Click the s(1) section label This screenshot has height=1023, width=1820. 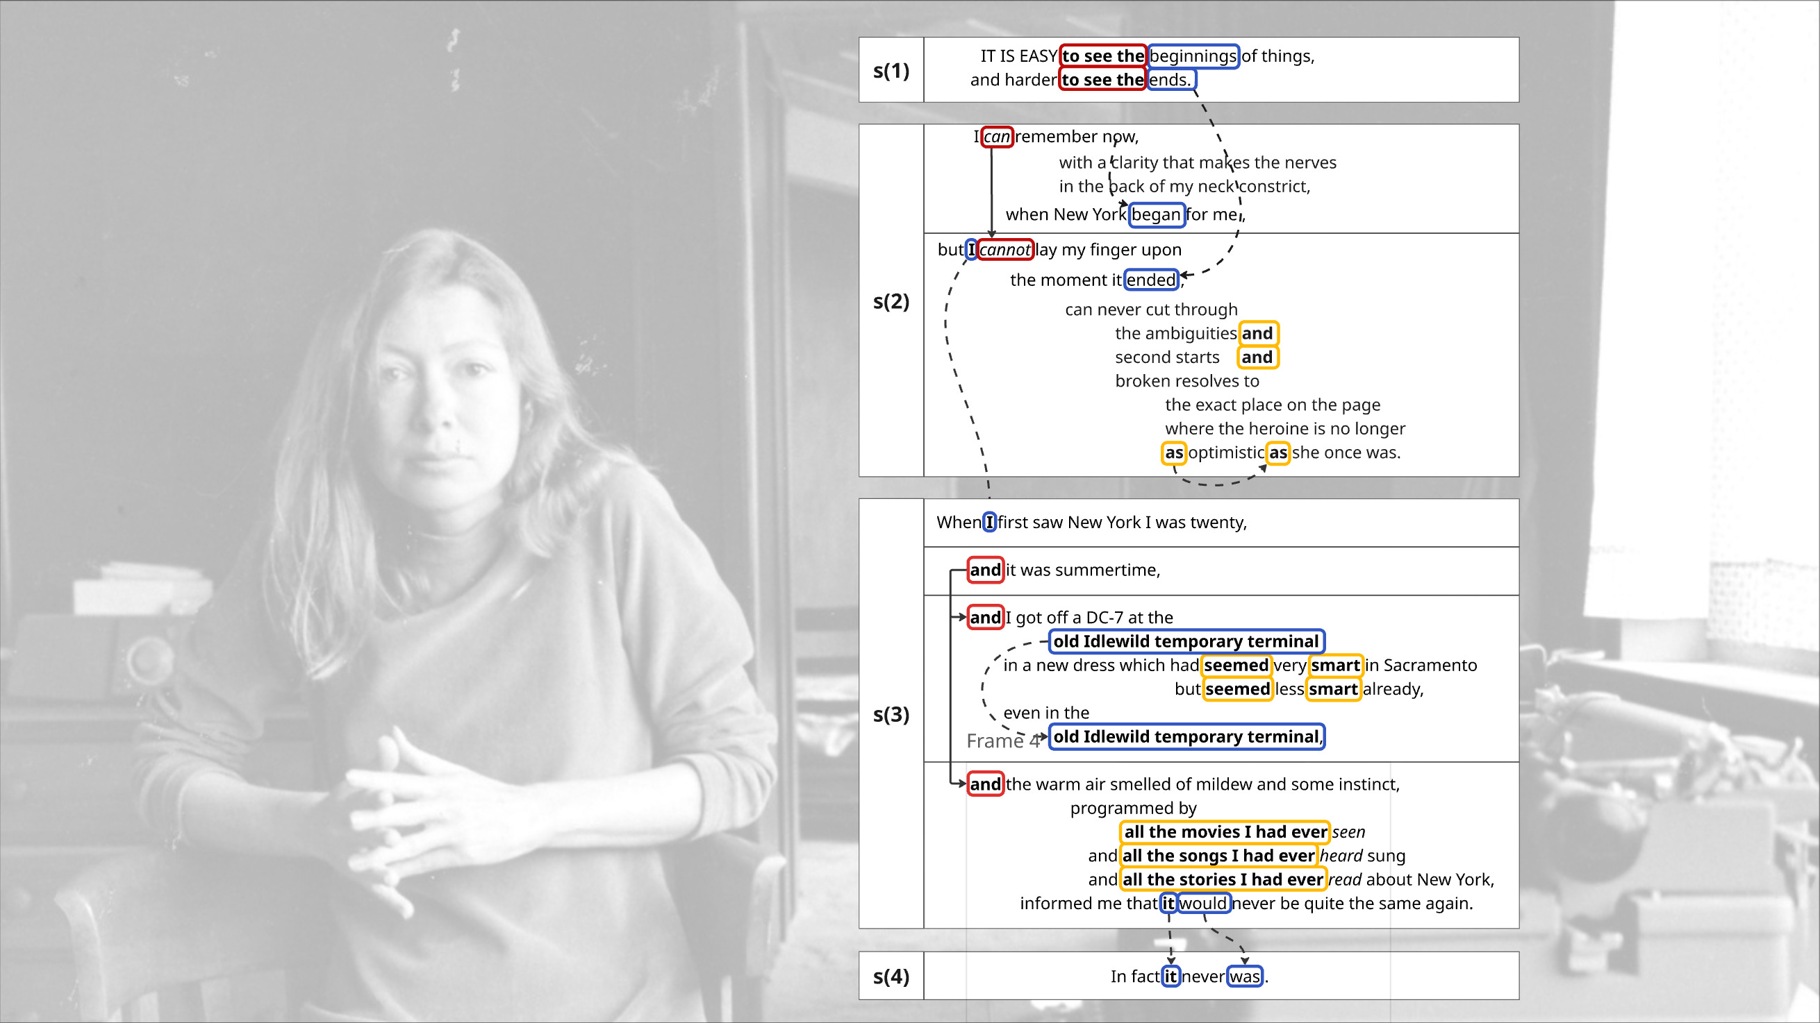coord(891,71)
